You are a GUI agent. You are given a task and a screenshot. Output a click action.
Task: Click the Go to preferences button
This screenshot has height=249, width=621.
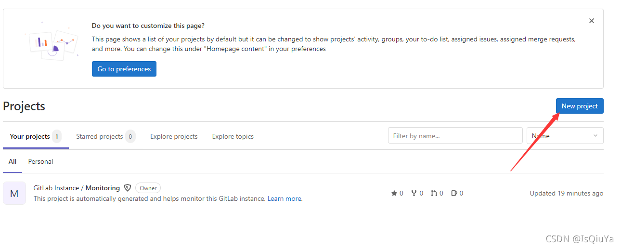point(124,69)
